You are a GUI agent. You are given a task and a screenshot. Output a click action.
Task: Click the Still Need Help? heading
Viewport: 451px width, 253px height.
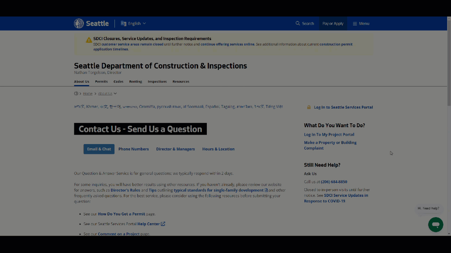(322, 165)
